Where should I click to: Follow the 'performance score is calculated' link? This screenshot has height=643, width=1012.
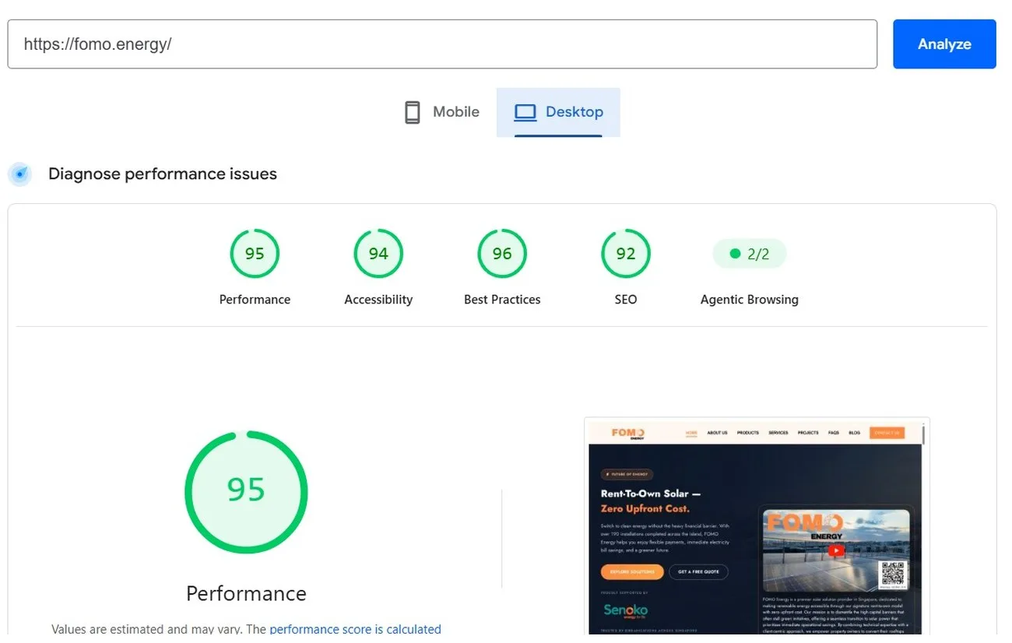coord(355,629)
